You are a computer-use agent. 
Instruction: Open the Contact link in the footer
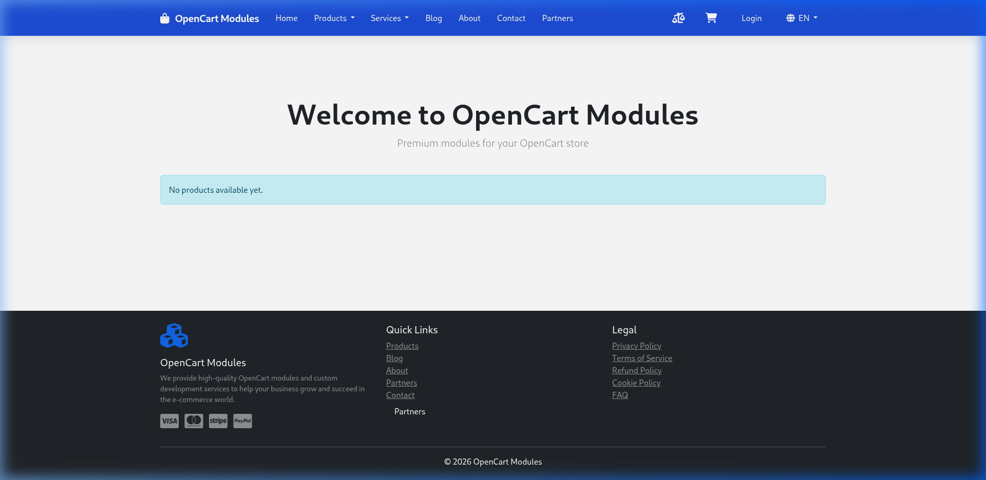[401, 395]
